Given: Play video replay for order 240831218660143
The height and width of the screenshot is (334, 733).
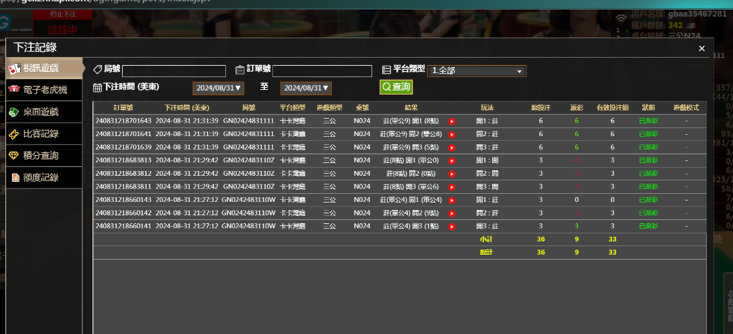Looking at the screenshot, I should pyautogui.click(x=452, y=200).
